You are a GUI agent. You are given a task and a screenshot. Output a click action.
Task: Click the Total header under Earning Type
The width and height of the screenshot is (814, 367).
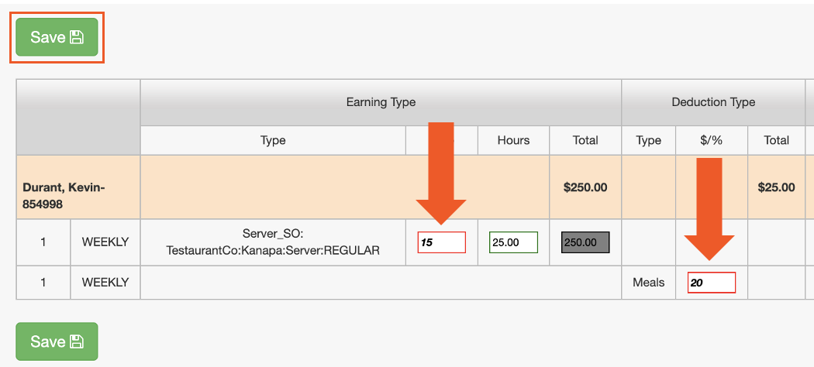pos(585,140)
